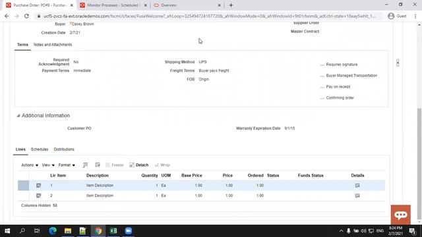Screen dimensions: 422x237
Task: Click the taskbar clock and date
Action: click(396, 231)
